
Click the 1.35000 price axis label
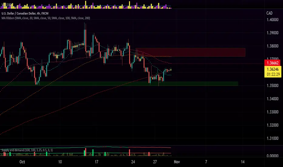(273, 86)
